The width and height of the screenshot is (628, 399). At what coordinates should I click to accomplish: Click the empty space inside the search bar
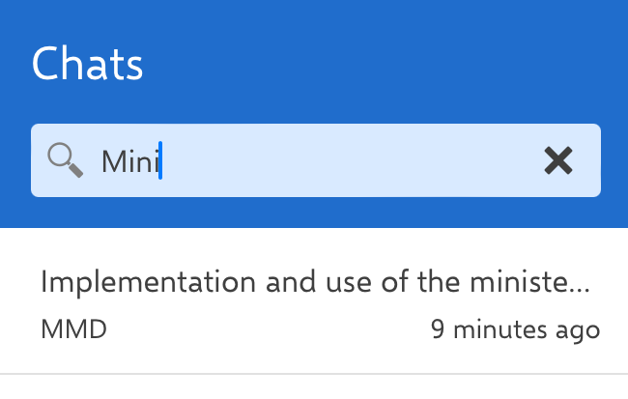(367, 160)
